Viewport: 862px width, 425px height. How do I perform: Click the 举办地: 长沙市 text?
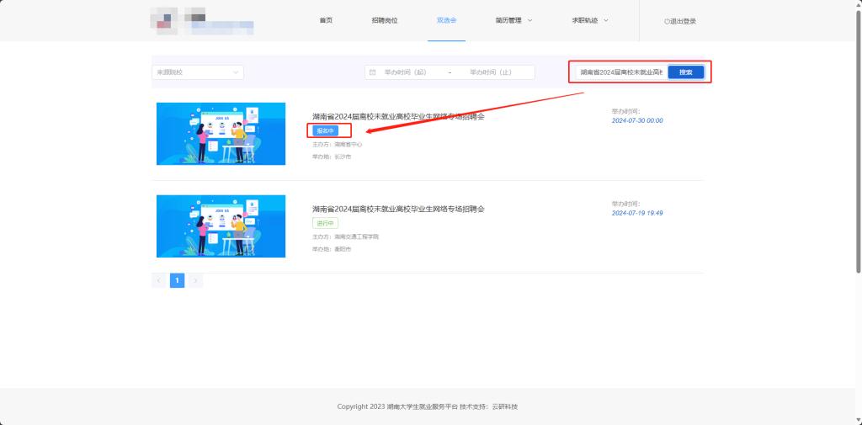coord(332,157)
